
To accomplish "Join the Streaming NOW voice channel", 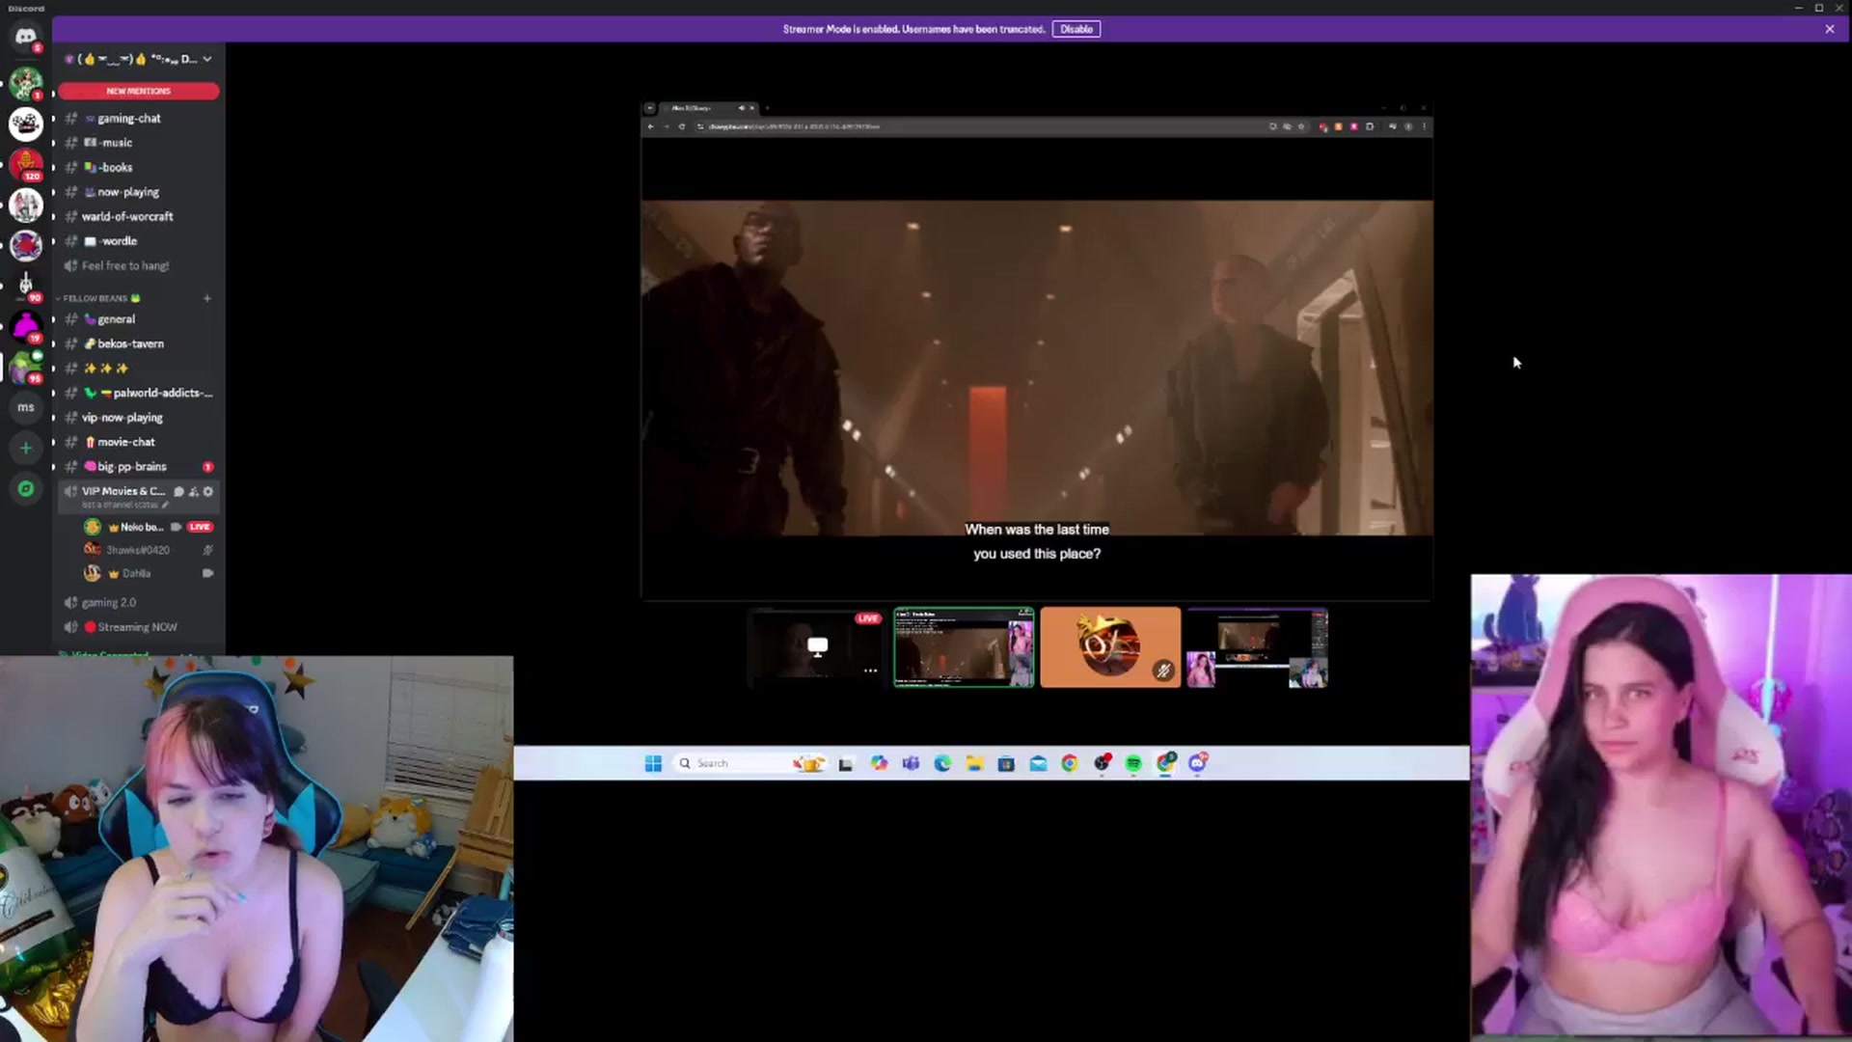I will coord(139,627).
